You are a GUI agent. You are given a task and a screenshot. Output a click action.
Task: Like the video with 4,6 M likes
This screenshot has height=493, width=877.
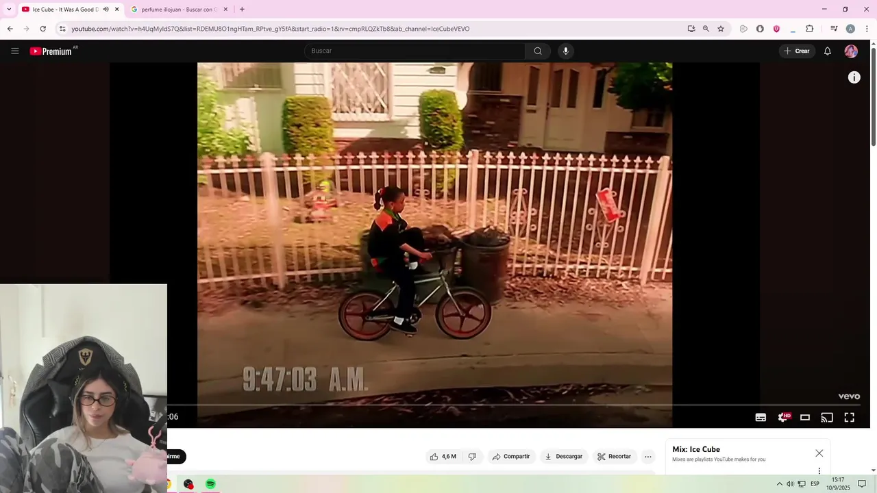pos(443,457)
